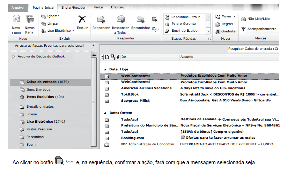This screenshot has width=295, height=169.
Task: Sort messages by De column
Action: [x=150, y=57]
